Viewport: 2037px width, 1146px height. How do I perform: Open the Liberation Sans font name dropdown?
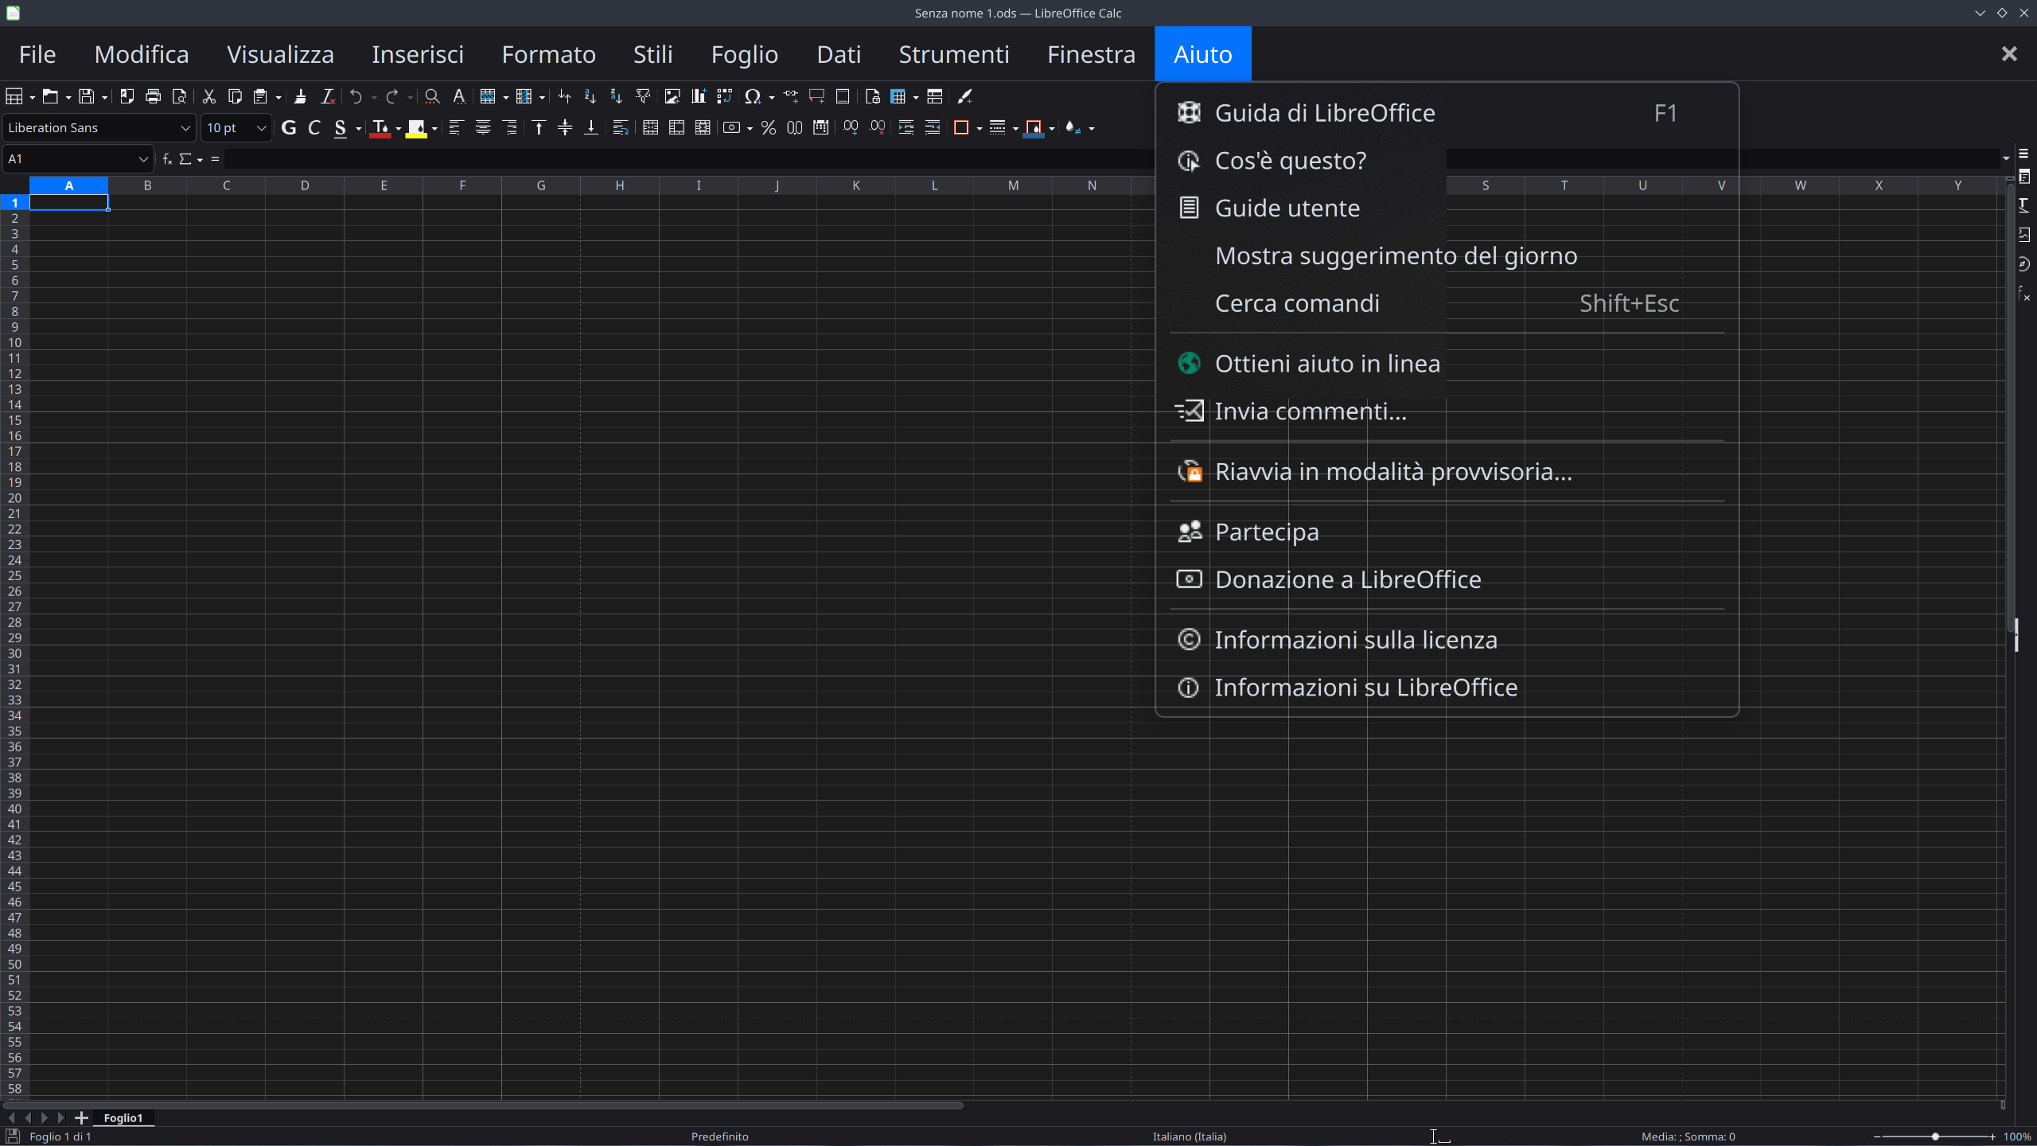point(185,127)
